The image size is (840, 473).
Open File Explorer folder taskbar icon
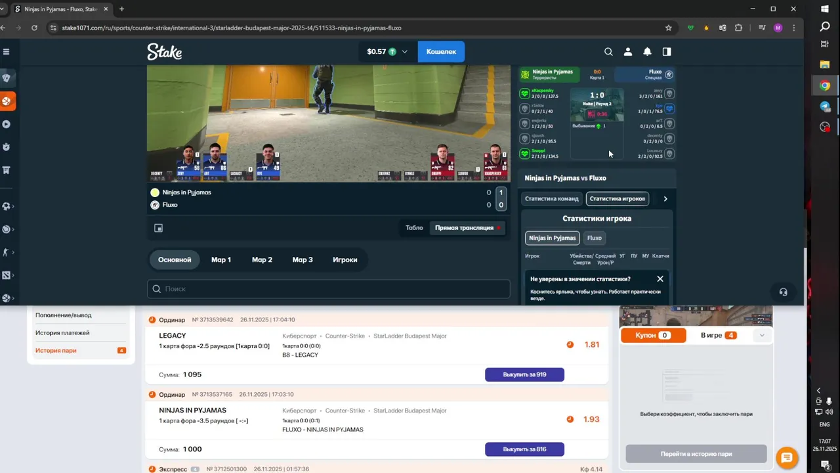coord(825,64)
